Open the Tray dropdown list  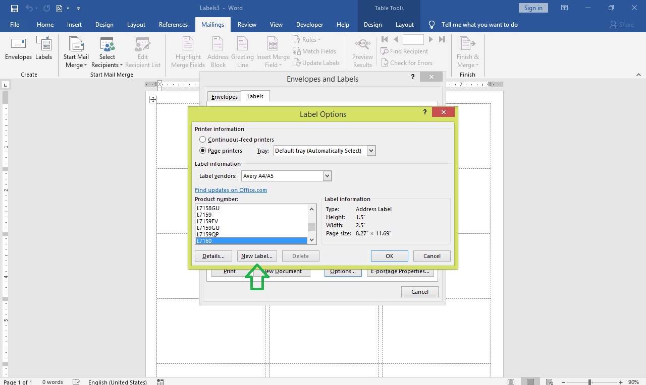click(x=371, y=151)
